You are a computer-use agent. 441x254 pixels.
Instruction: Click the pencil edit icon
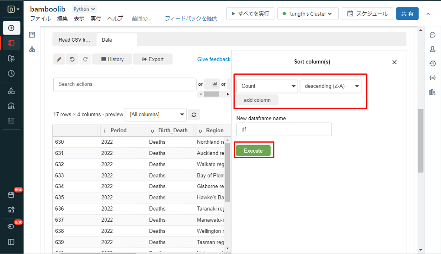point(59,59)
